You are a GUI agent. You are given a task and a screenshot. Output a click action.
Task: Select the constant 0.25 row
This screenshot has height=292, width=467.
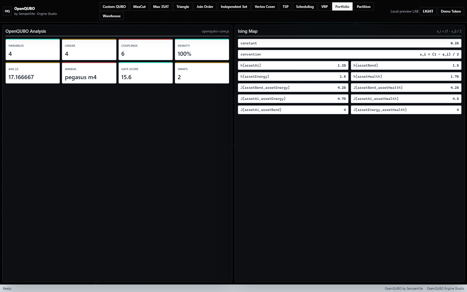[350, 43]
